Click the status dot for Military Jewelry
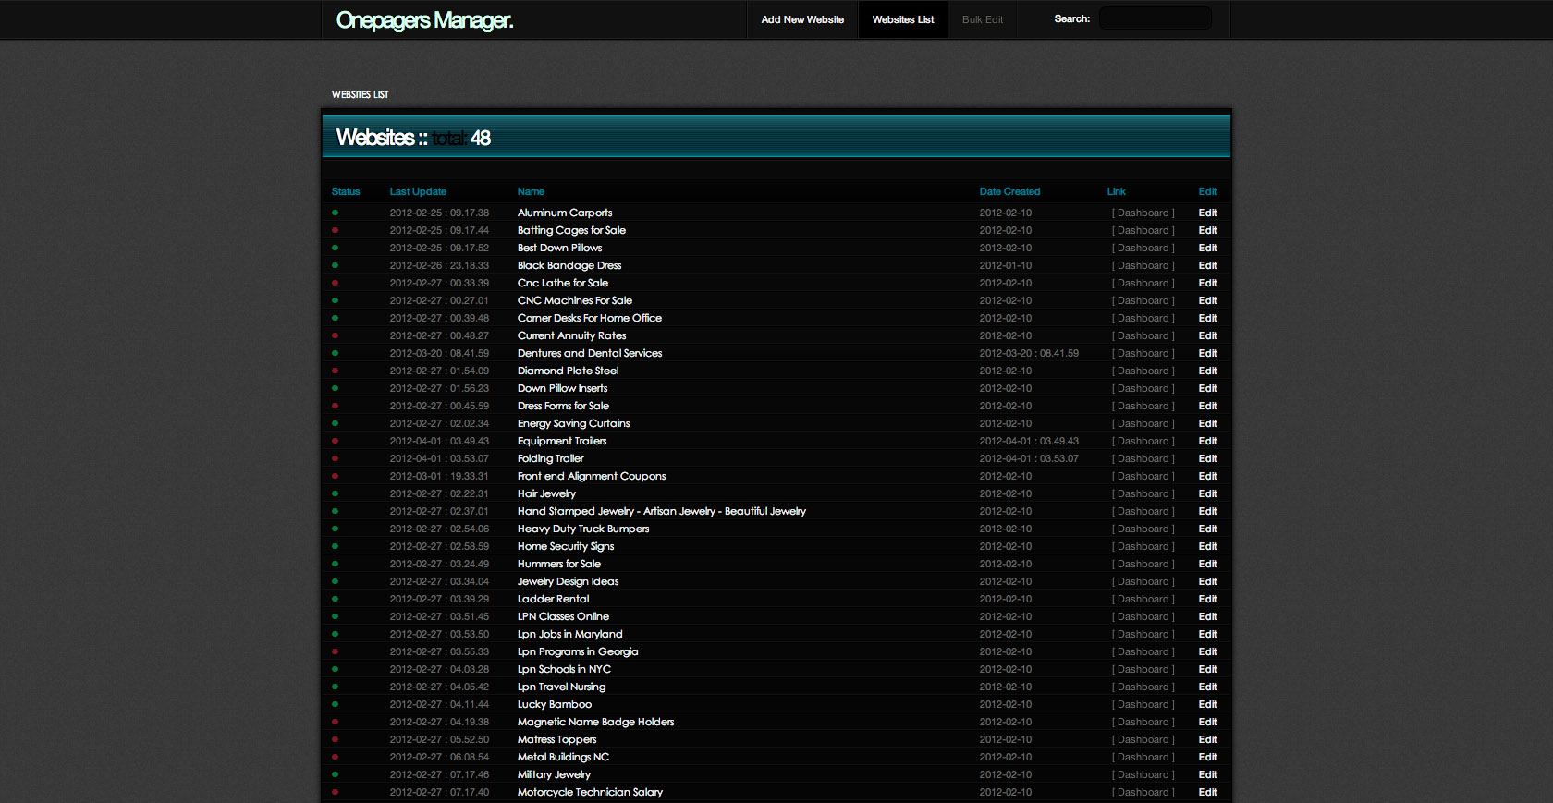The width and height of the screenshot is (1553, 803). 335,774
